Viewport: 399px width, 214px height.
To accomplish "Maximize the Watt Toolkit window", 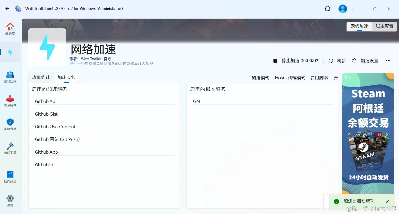I will click(375, 9).
